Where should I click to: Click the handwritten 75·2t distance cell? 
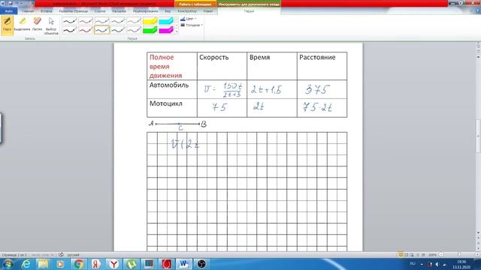click(322, 108)
